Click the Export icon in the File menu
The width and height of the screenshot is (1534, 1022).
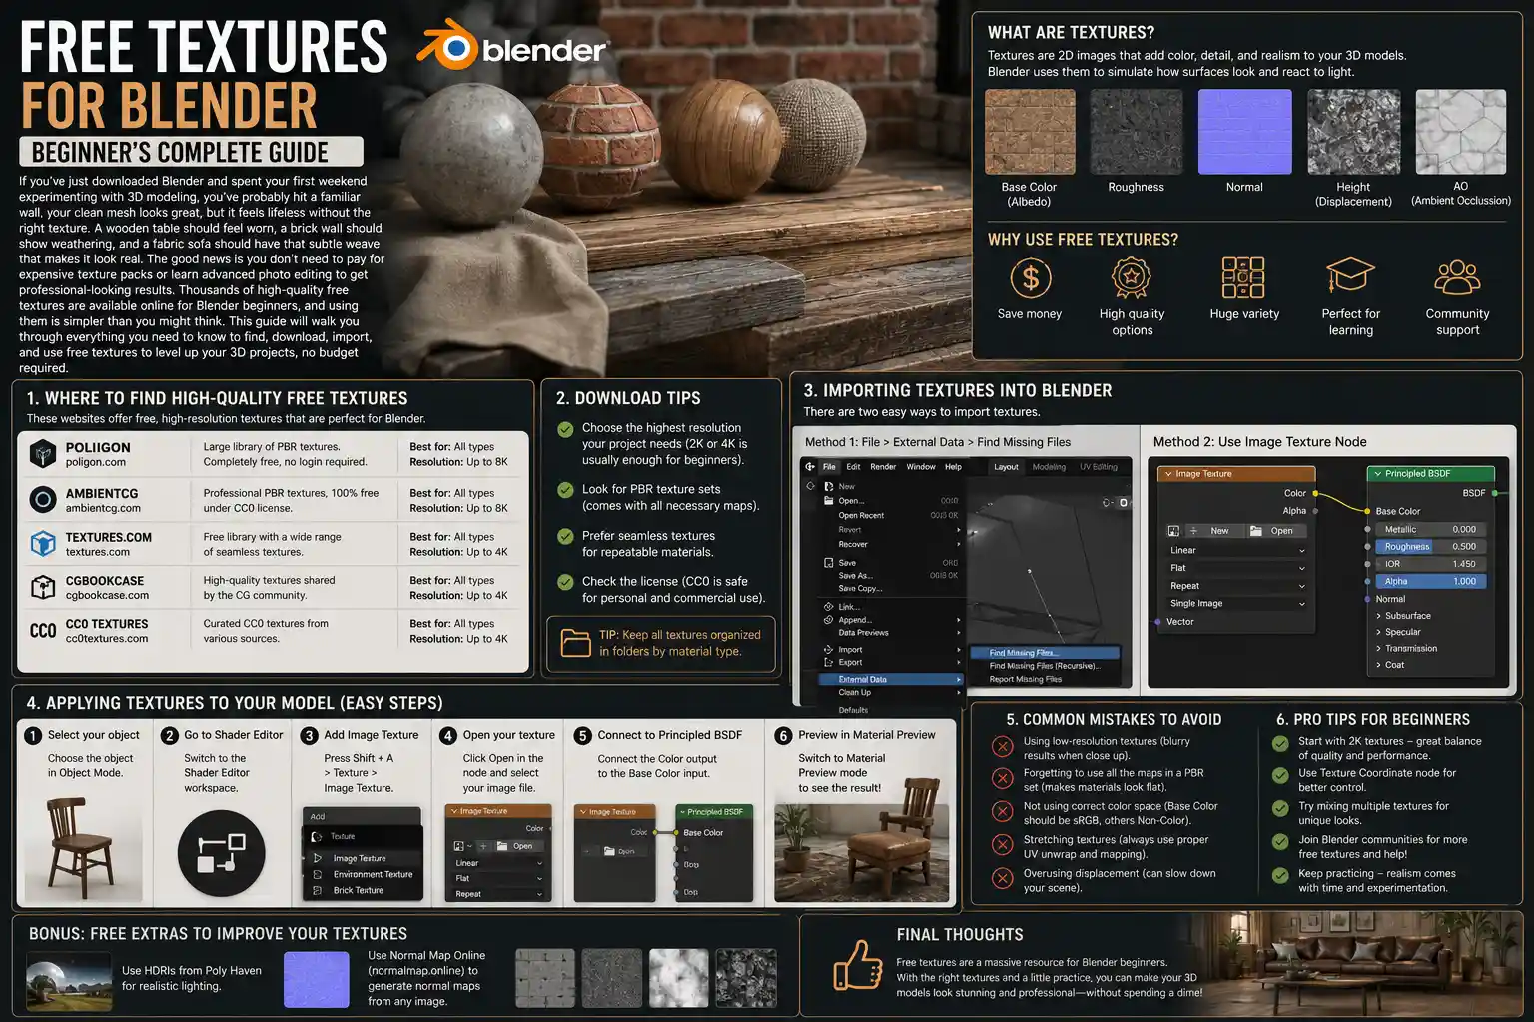828,662
